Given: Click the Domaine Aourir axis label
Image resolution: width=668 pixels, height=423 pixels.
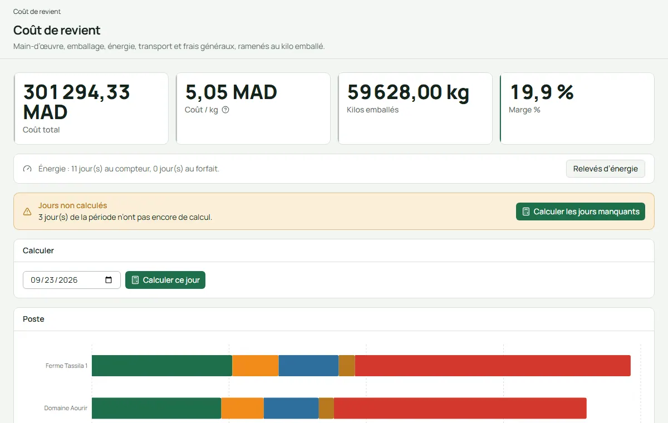Looking at the screenshot, I should coord(66,408).
